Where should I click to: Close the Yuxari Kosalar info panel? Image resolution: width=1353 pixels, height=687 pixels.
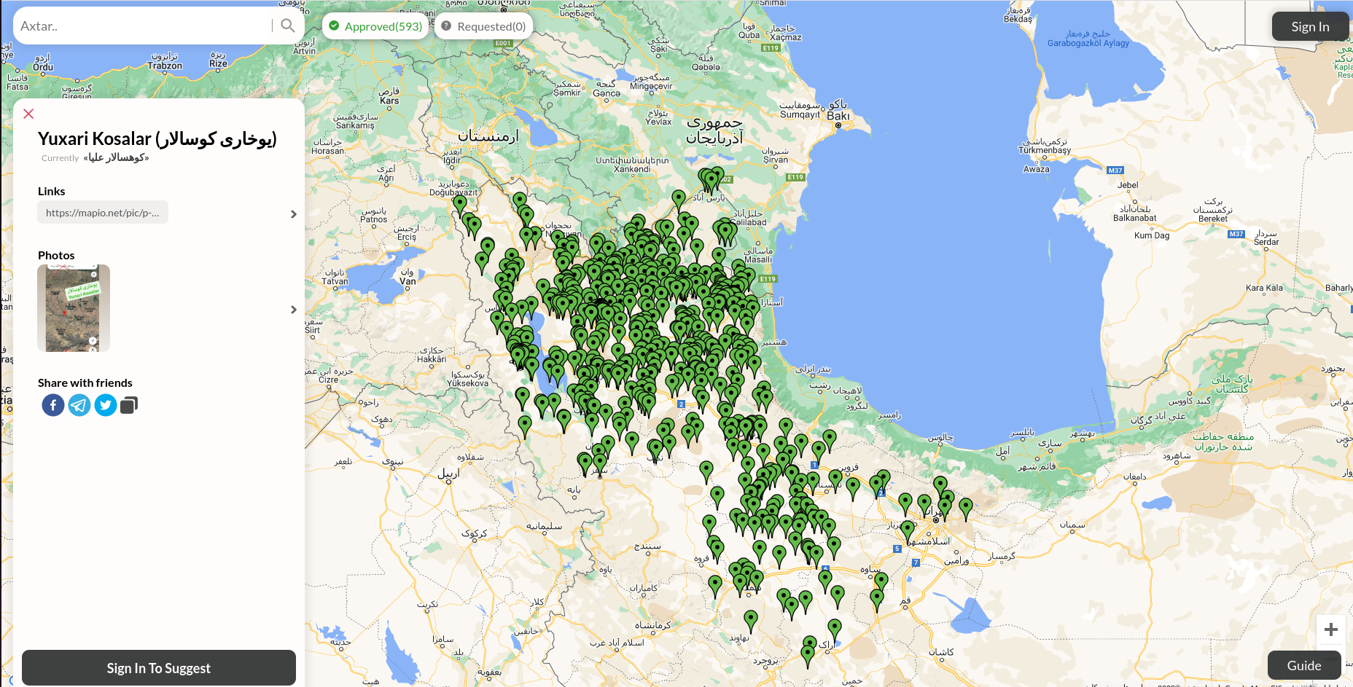click(28, 114)
